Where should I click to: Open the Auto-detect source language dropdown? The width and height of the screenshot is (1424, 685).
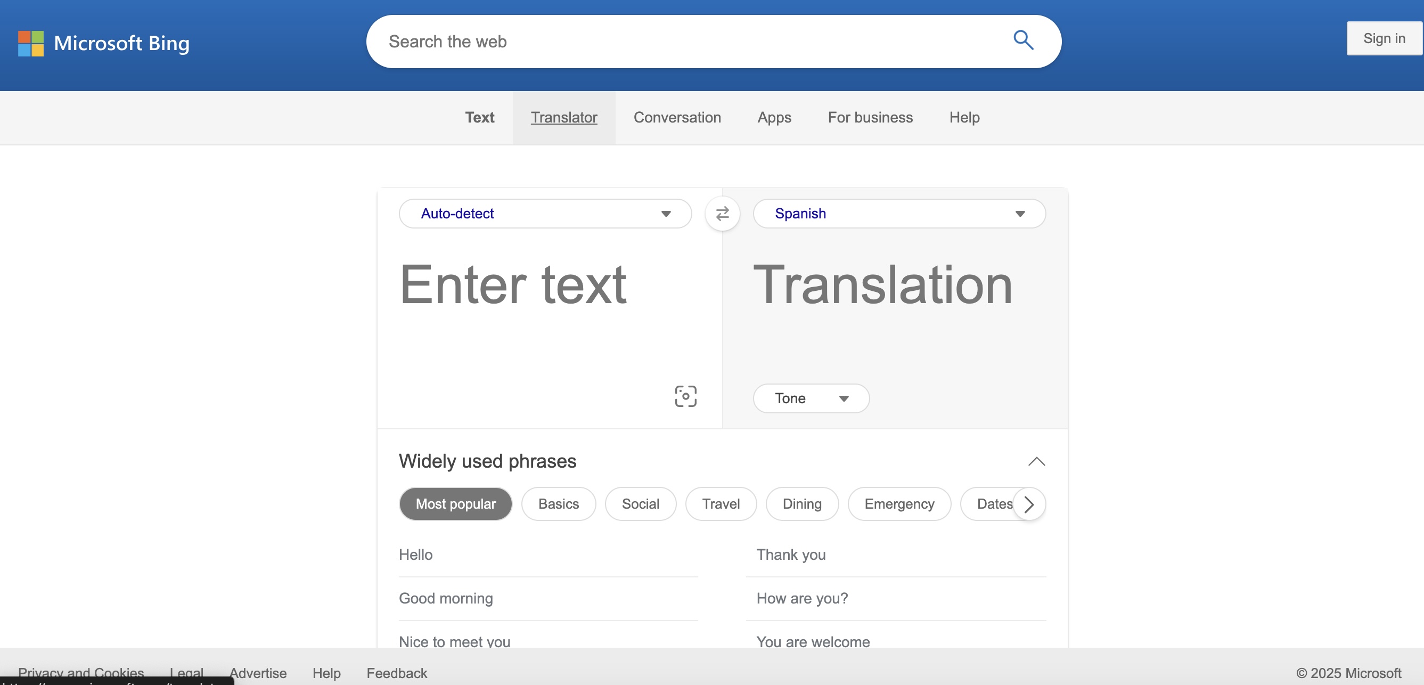coord(544,214)
